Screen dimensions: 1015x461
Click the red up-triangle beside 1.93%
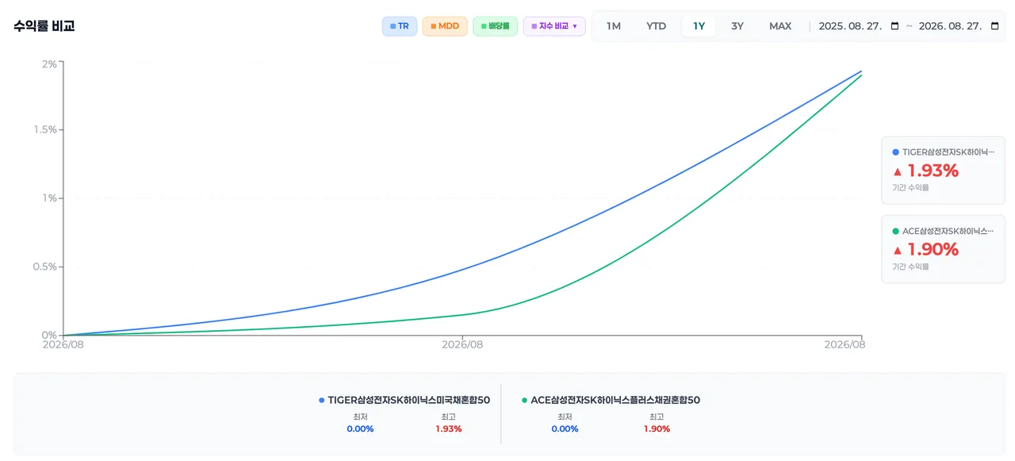click(x=898, y=171)
